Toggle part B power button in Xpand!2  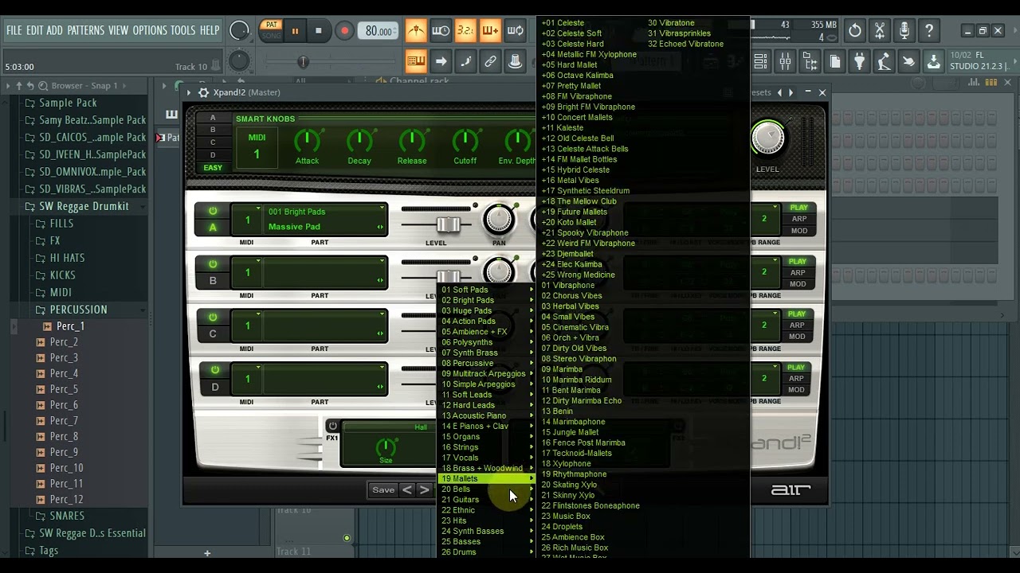coord(213,264)
